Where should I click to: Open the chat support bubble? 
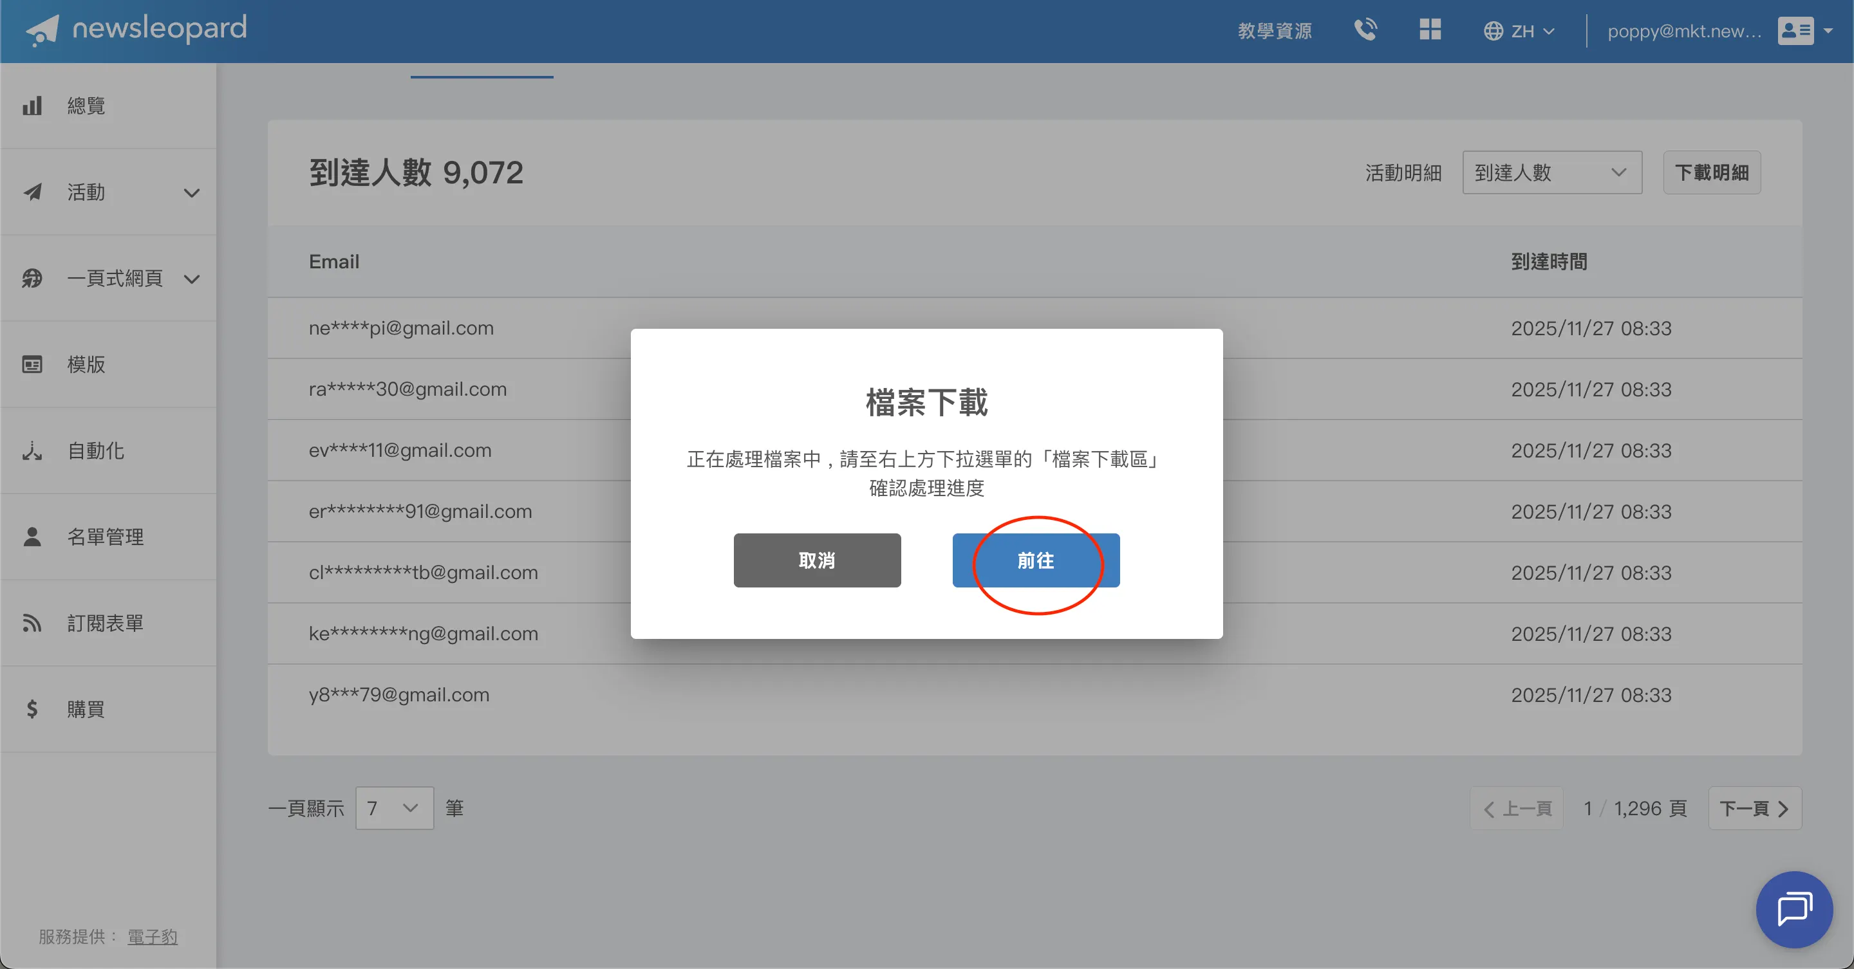pyautogui.click(x=1793, y=909)
